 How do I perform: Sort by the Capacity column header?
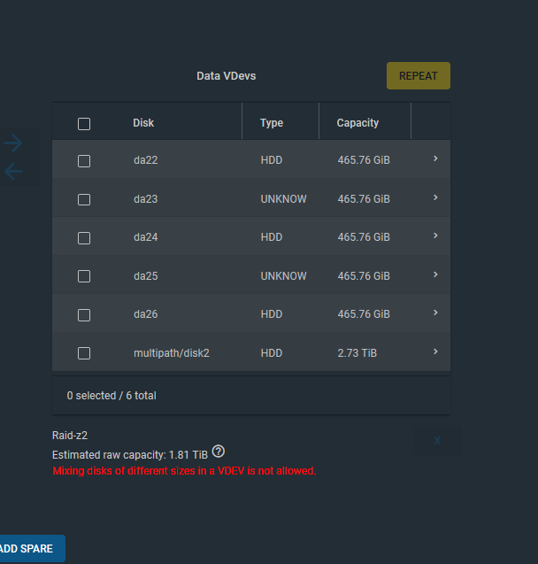tap(357, 123)
